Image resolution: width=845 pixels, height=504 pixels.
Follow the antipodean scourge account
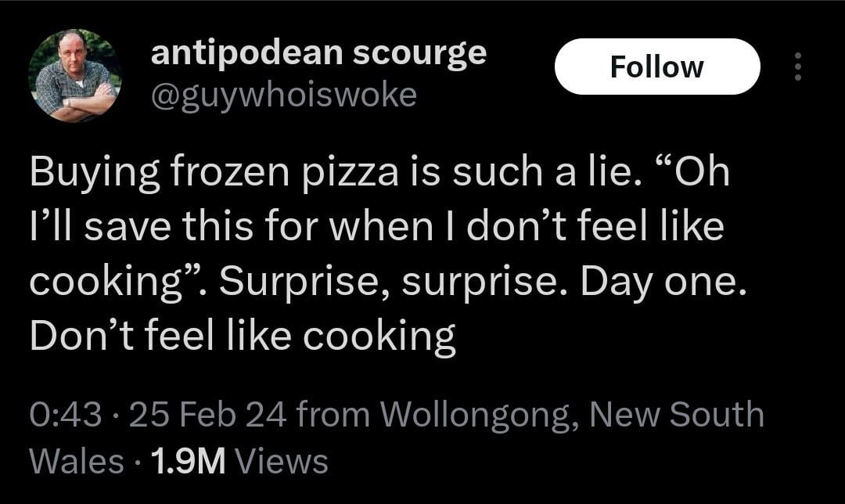coord(656,67)
